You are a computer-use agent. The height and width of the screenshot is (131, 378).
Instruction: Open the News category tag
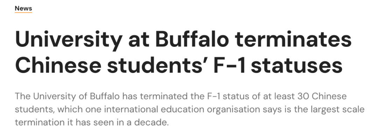tap(23, 8)
